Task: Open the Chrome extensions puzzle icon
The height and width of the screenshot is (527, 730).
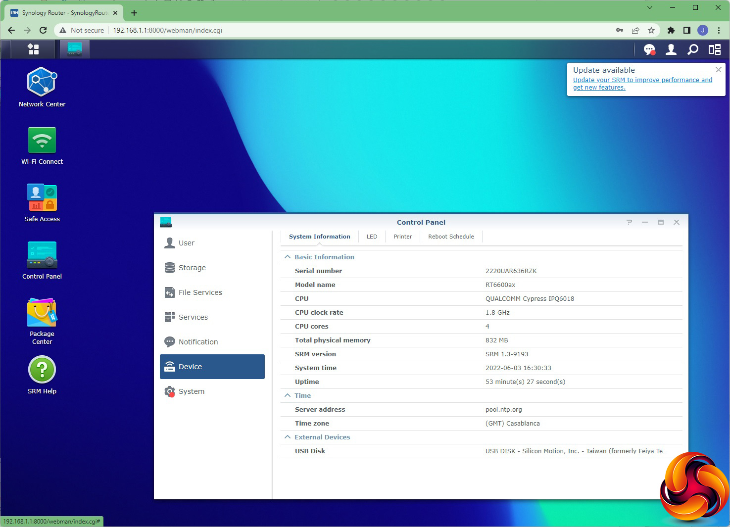Action: pos(671,30)
